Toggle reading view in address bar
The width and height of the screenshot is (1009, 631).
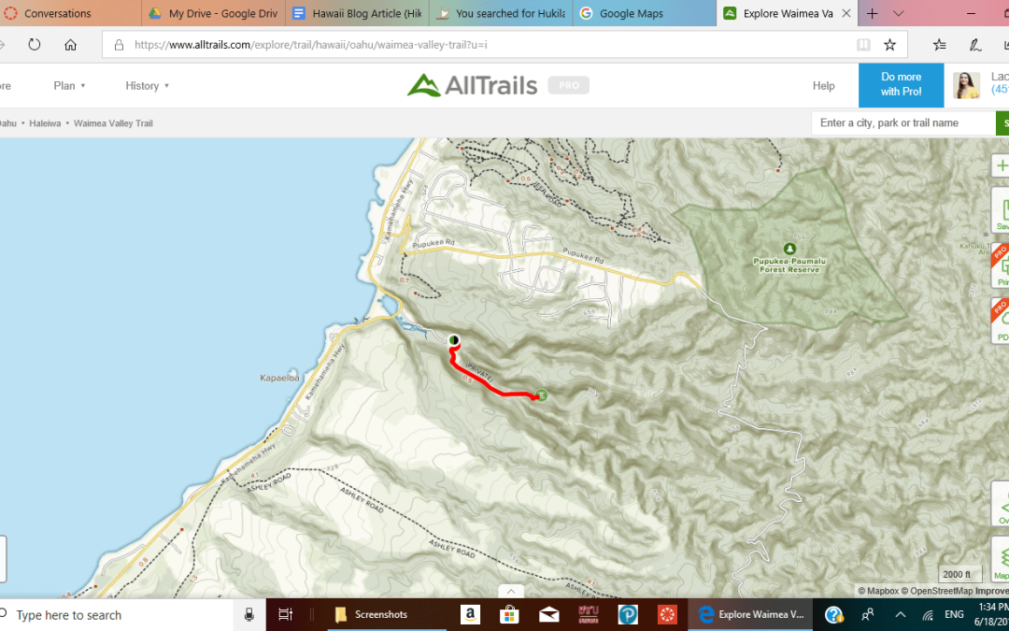tap(863, 45)
